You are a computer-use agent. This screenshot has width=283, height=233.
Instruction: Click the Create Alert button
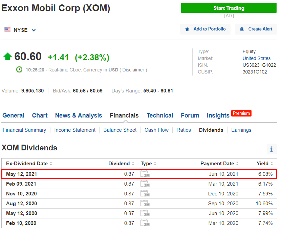pyautogui.click(x=256, y=29)
